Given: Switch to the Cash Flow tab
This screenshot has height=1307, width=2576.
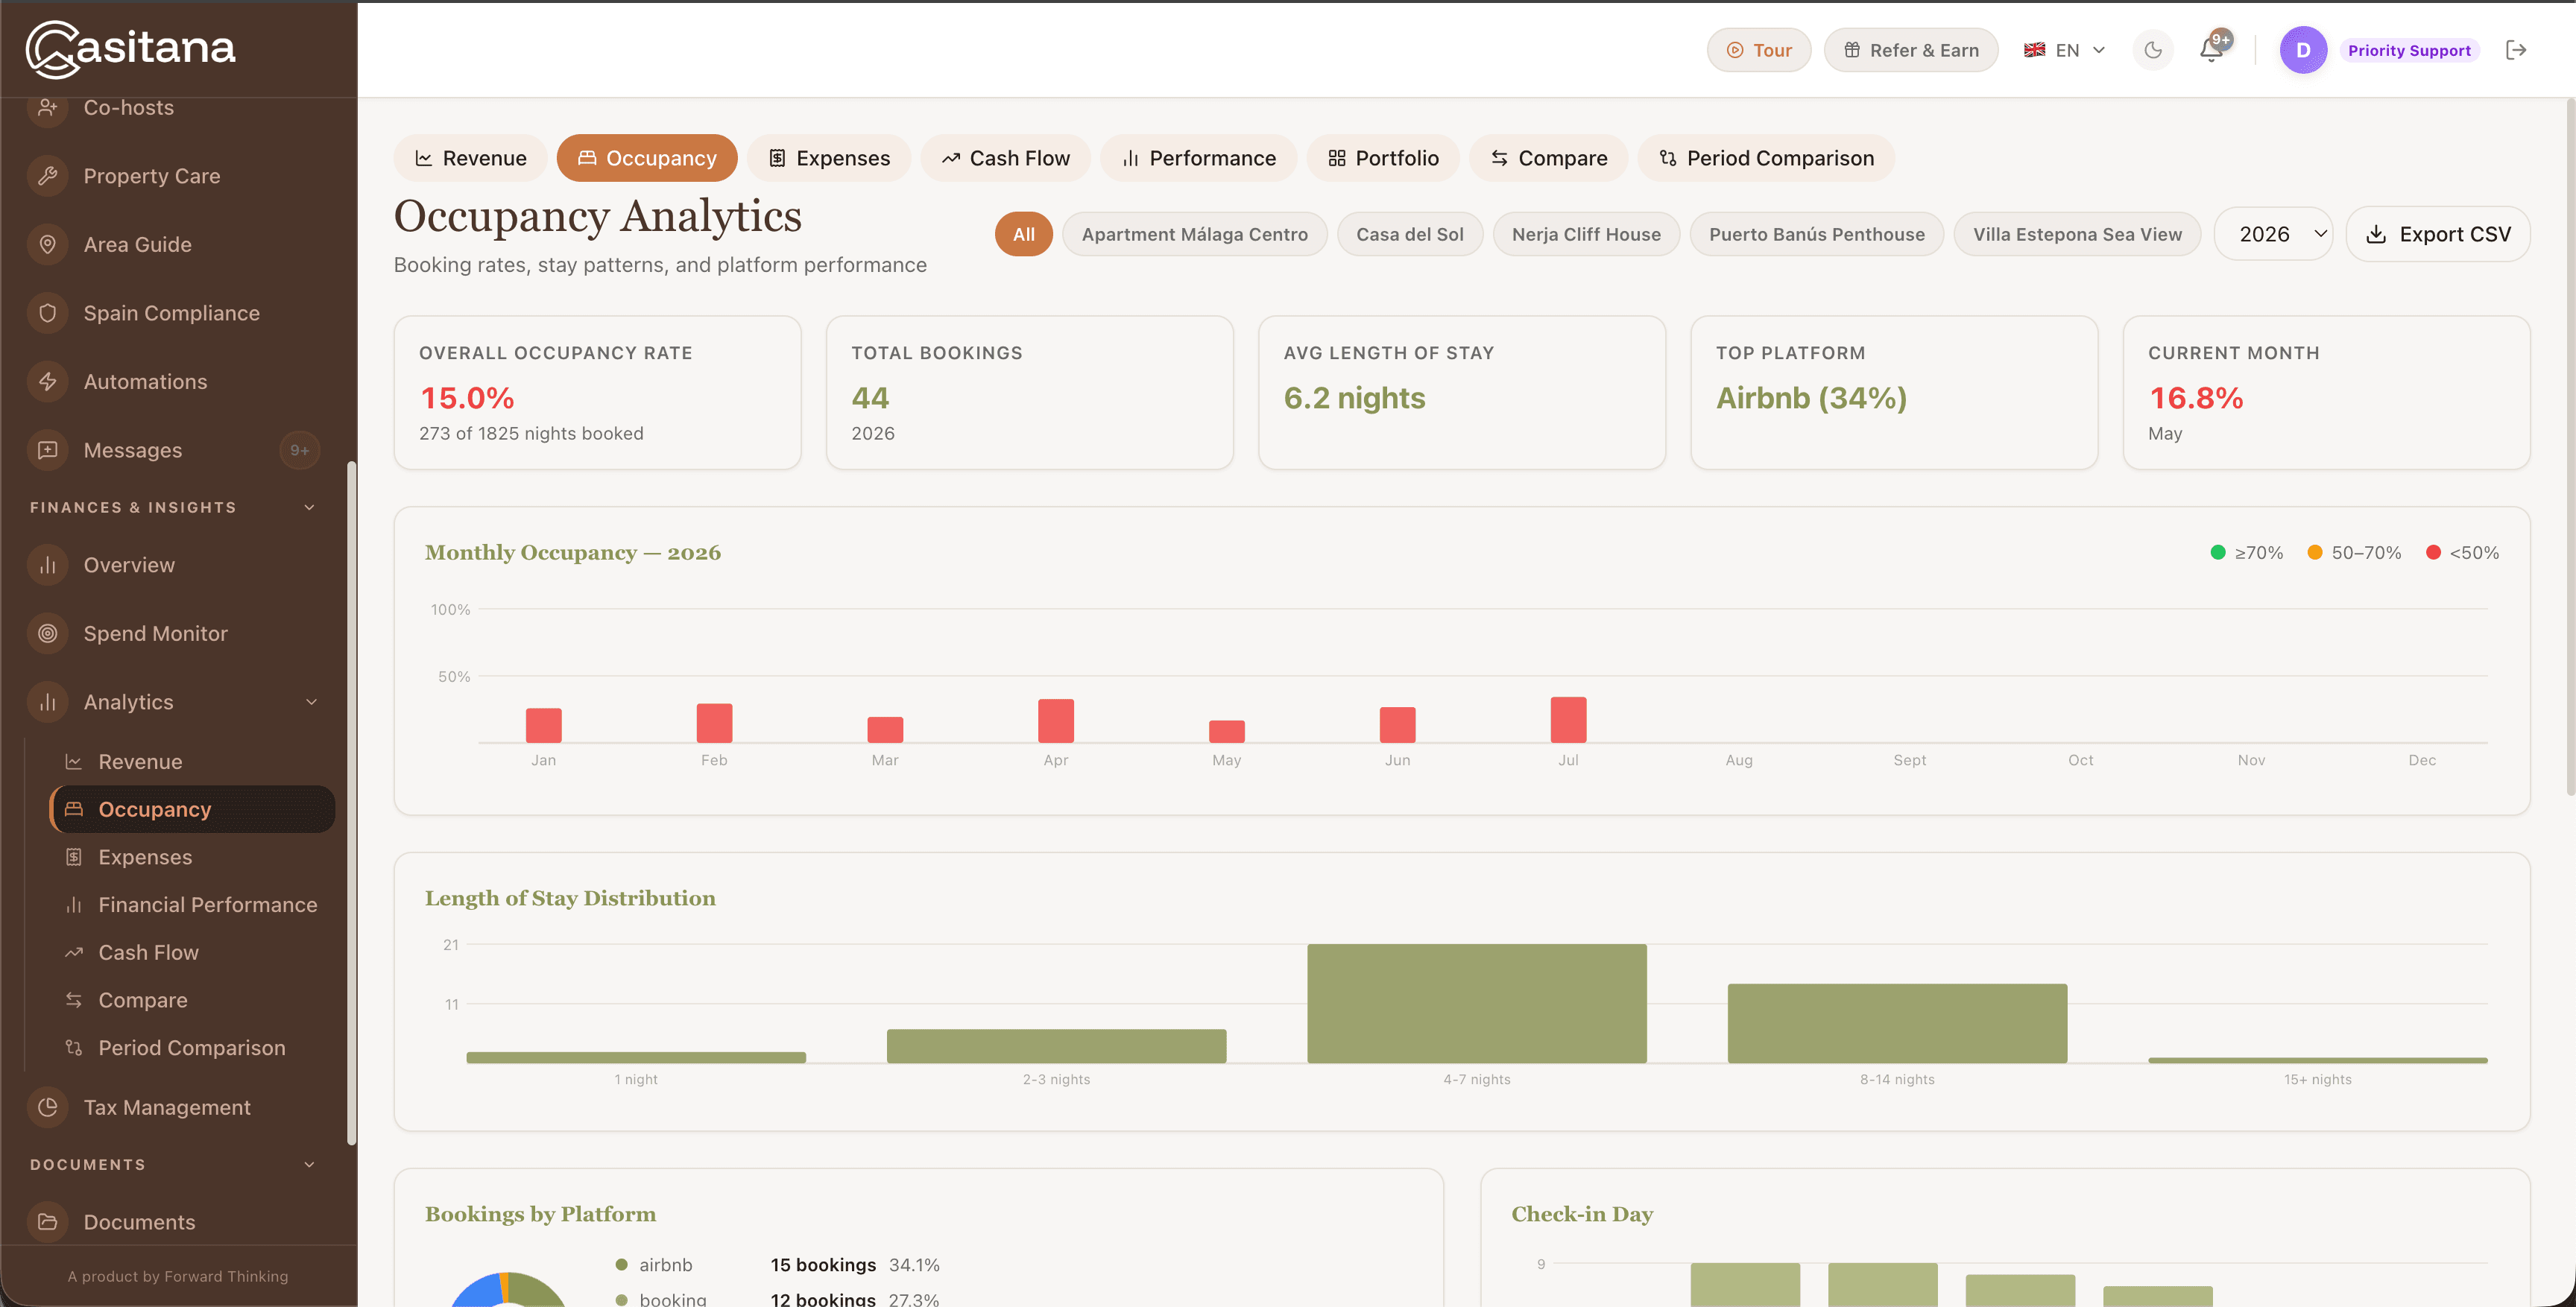Looking at the screenshot, I should tap(1005, 158).
